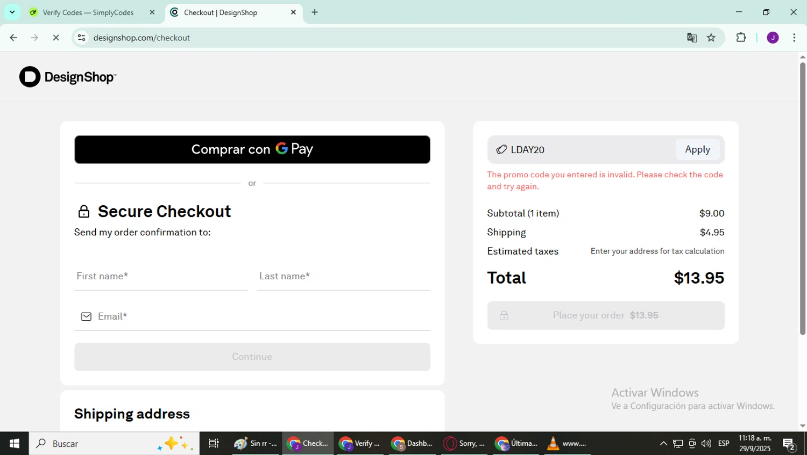Viewport: 807px width, 455px height.
Task: Click the DesignShop logo
Action: (68, 77)
